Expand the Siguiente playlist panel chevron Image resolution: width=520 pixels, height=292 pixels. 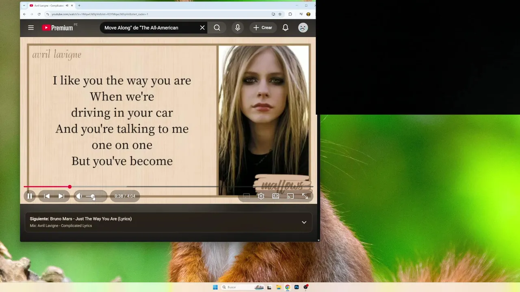click(x=304, y=222)
